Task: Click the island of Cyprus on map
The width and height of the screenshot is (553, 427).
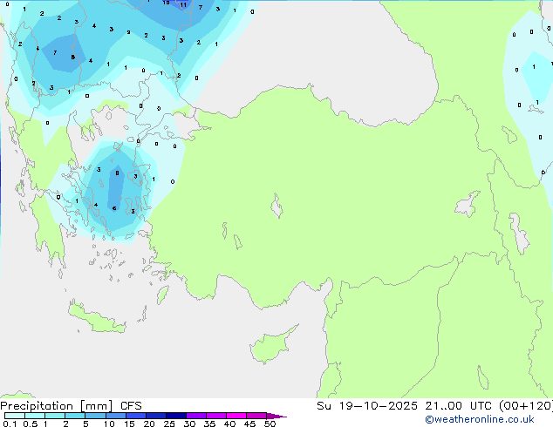Action: tap(272, 345)
